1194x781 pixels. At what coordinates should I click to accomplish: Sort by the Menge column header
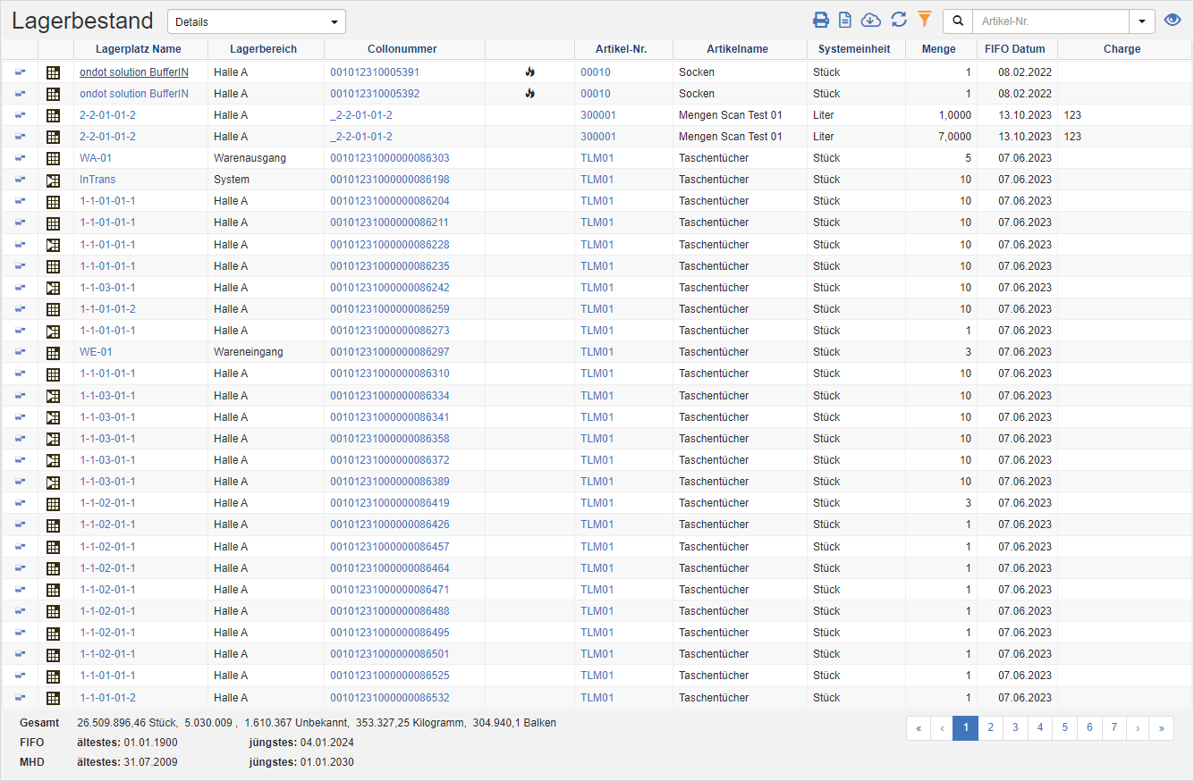pyautogui.click(x=940, y=49)
